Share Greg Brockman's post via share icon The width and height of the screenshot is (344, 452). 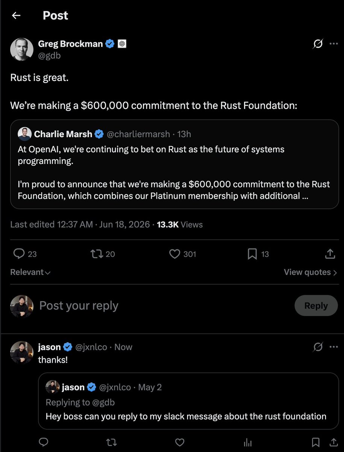point(330,254)
